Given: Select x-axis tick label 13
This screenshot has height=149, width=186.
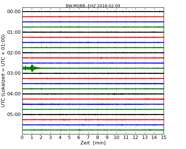Looking at the screenshot, I should pos(145,138).
